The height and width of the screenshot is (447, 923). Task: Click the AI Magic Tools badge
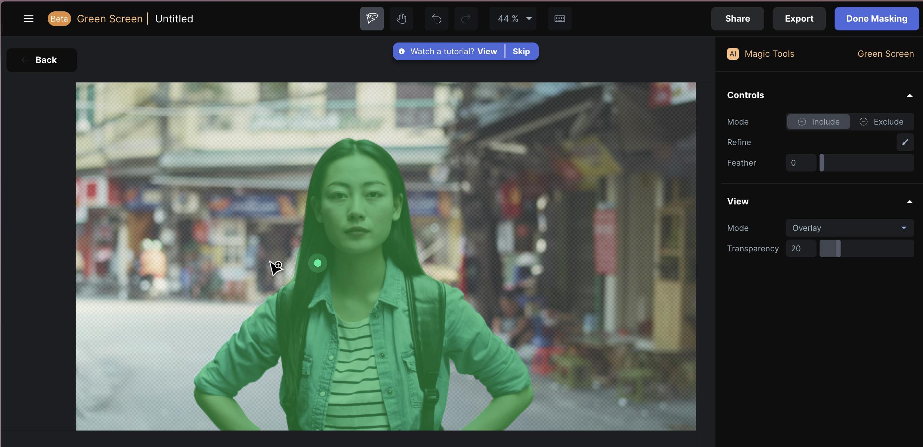(733, 54)
